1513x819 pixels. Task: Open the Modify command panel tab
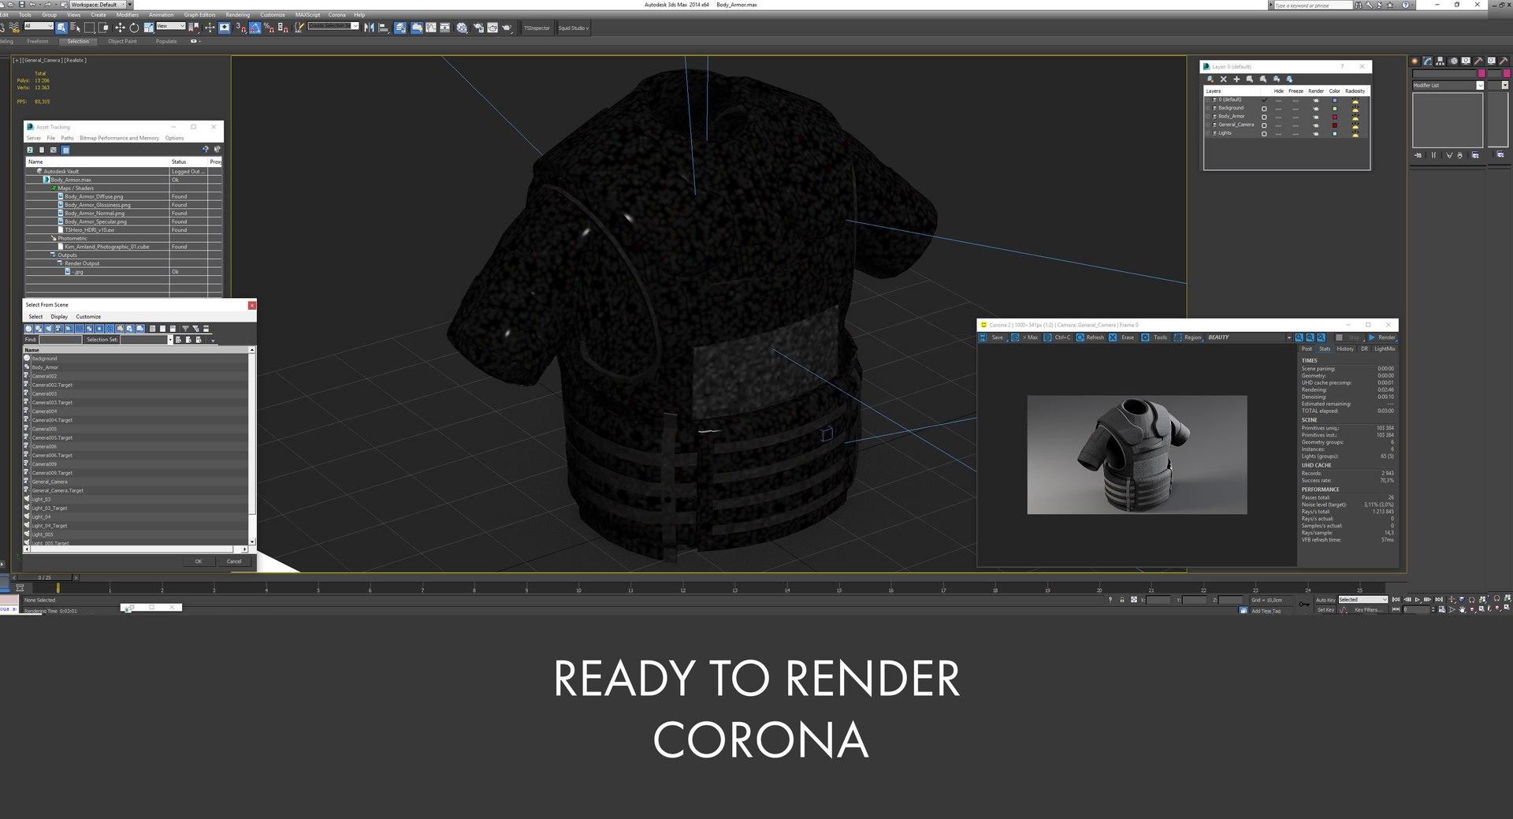click(x=1427, y=61)
